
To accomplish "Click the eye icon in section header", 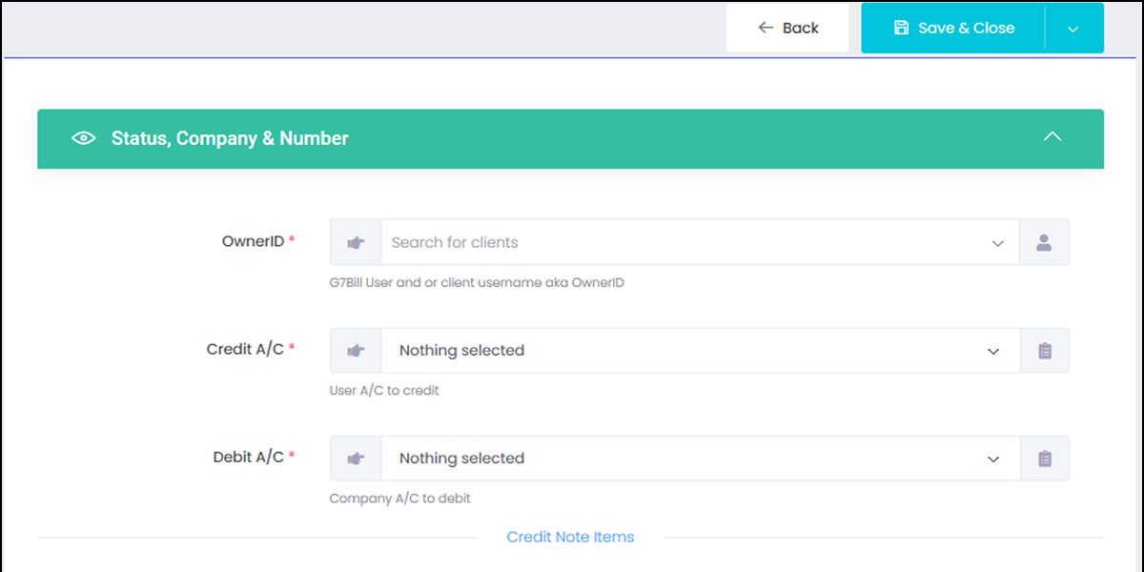I will (x=84, y=138).
